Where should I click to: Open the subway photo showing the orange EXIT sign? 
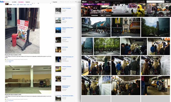coord(159,46)
